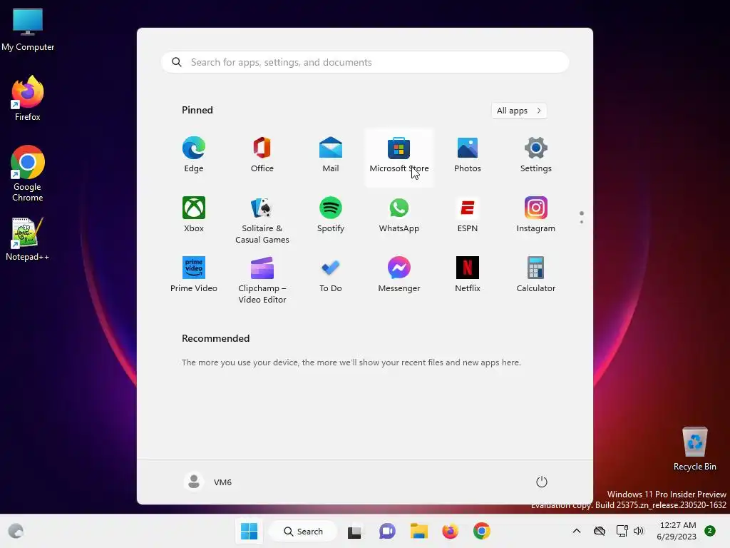Open the Edge pinned app
Image resolution: width=730 pixels, height=548 pixels.
pos(194,155)
